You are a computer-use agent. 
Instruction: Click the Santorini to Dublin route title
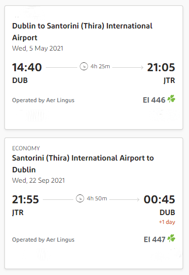83,164
